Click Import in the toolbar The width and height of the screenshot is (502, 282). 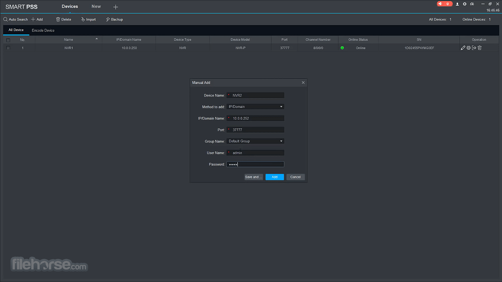[x=88, y=19]
